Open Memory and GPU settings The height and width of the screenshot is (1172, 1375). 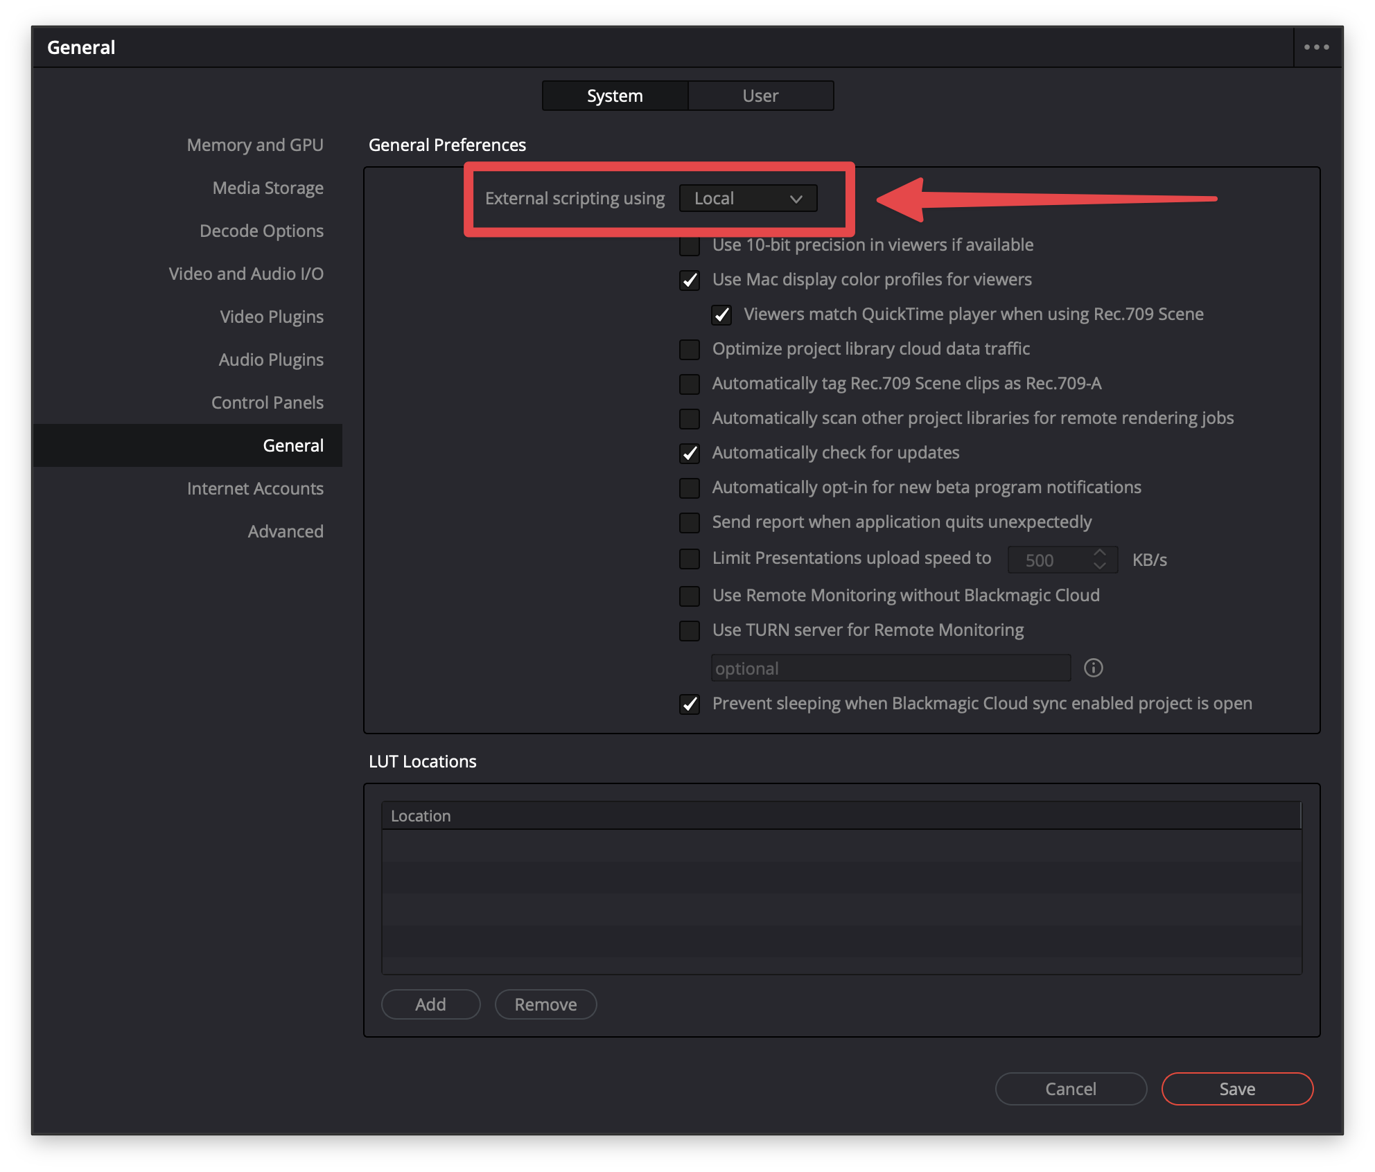(255, 145)
